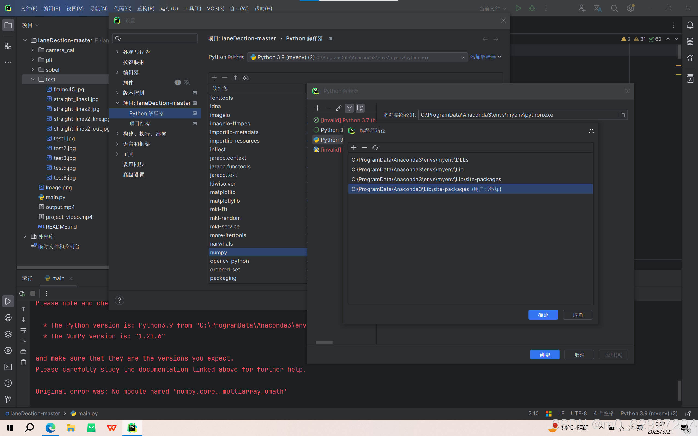Toggle the filter icon in interpreter list toolbar

(x=349, y=108)
